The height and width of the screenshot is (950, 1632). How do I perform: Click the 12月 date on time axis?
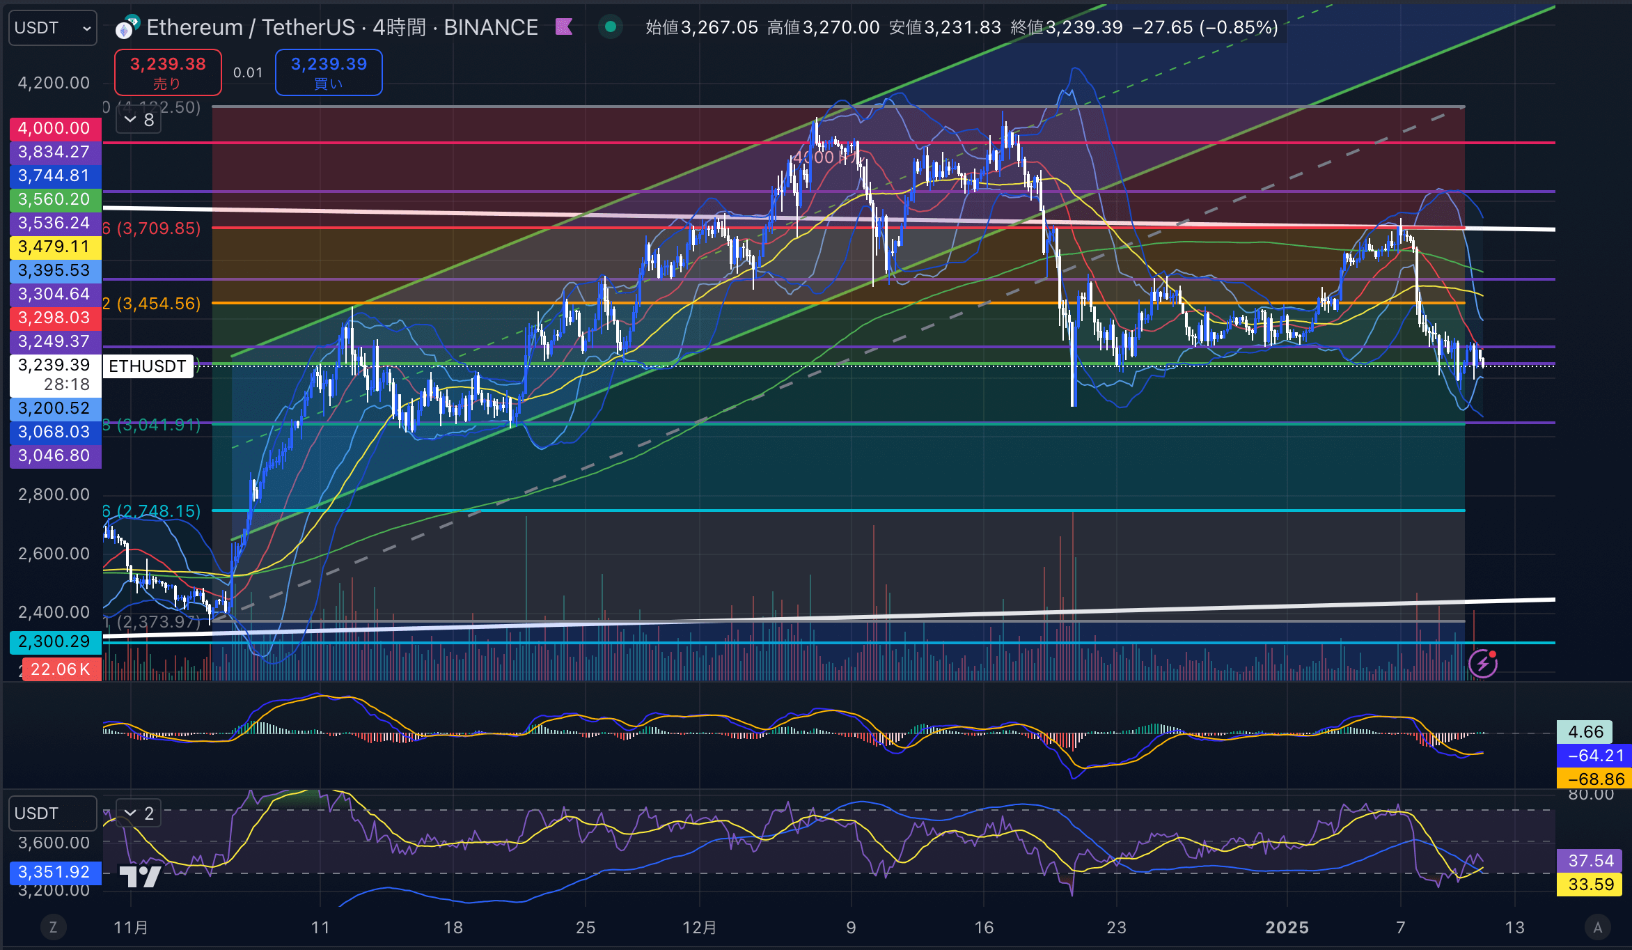(x=700, y=928)
